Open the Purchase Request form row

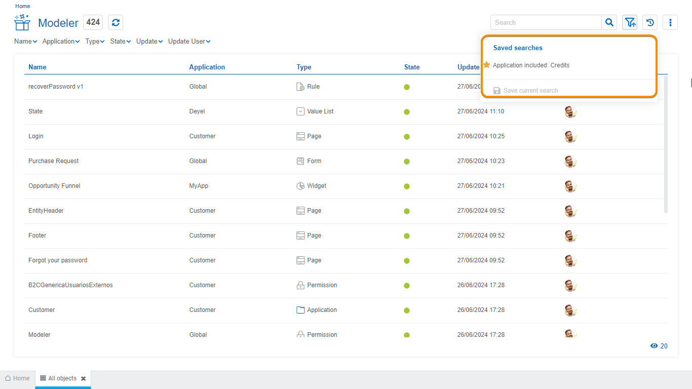point(54,161)
